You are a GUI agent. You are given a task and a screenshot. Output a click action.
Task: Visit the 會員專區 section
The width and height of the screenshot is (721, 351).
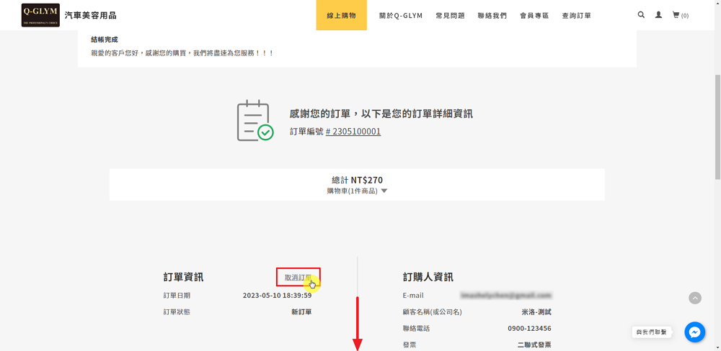(534, 15)
